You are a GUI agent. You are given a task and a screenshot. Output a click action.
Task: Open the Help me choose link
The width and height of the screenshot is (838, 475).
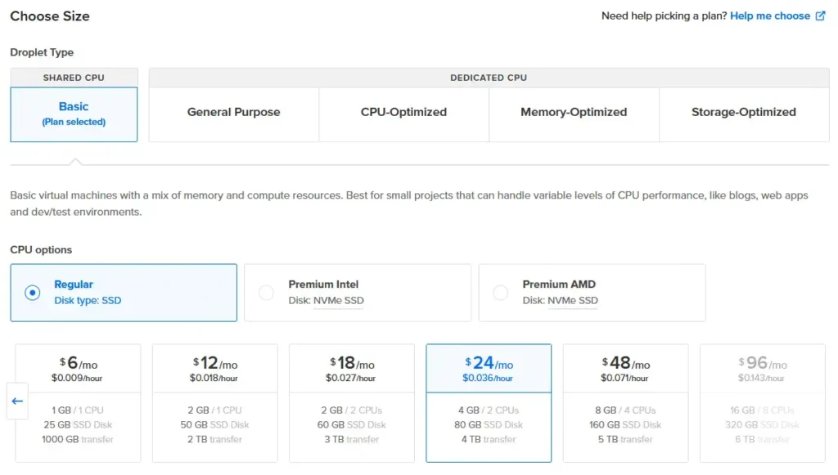(769, 16)
